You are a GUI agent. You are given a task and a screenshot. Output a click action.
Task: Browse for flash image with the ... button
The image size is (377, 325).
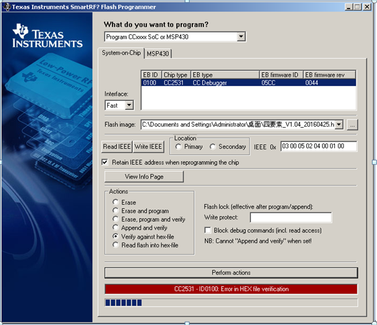(x=353, y=125)
